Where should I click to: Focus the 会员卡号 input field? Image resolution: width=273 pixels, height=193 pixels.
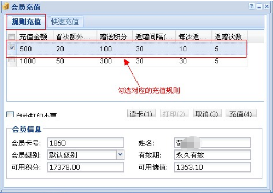[86, 143]
